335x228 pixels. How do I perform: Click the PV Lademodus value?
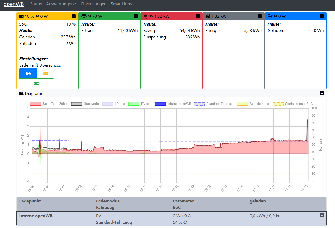click(x=99, y=216)
